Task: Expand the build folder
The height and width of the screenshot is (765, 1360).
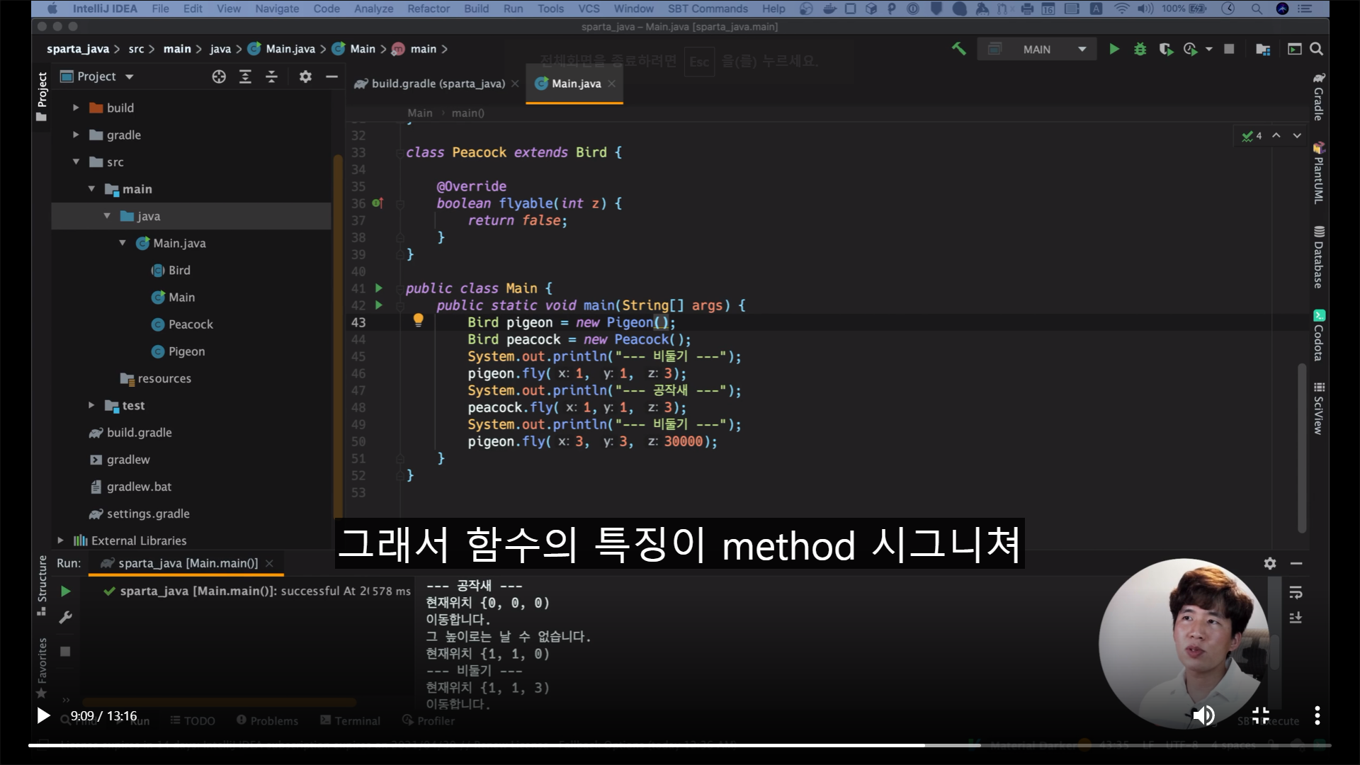Action: pyautogui.click(x=76, y=108)
